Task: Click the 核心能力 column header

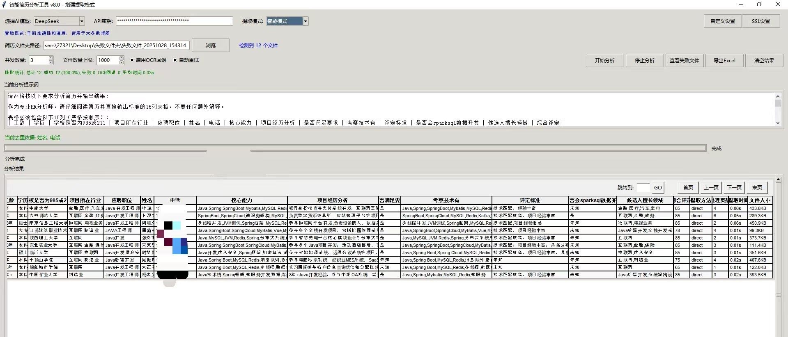Action: (241, 200)
